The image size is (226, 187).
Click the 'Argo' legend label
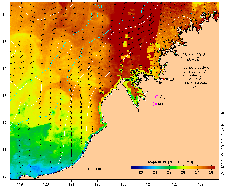tap(164, 97)
